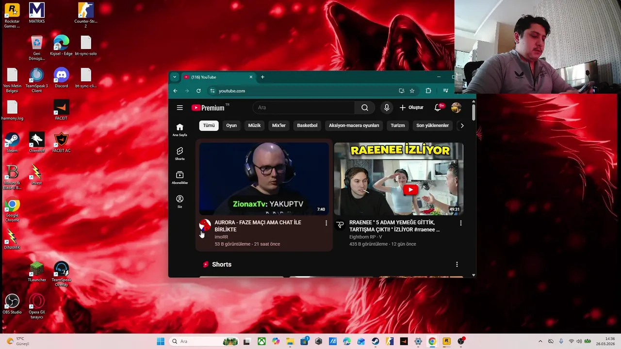Open the Siz section in sidebar

point(180,202)
